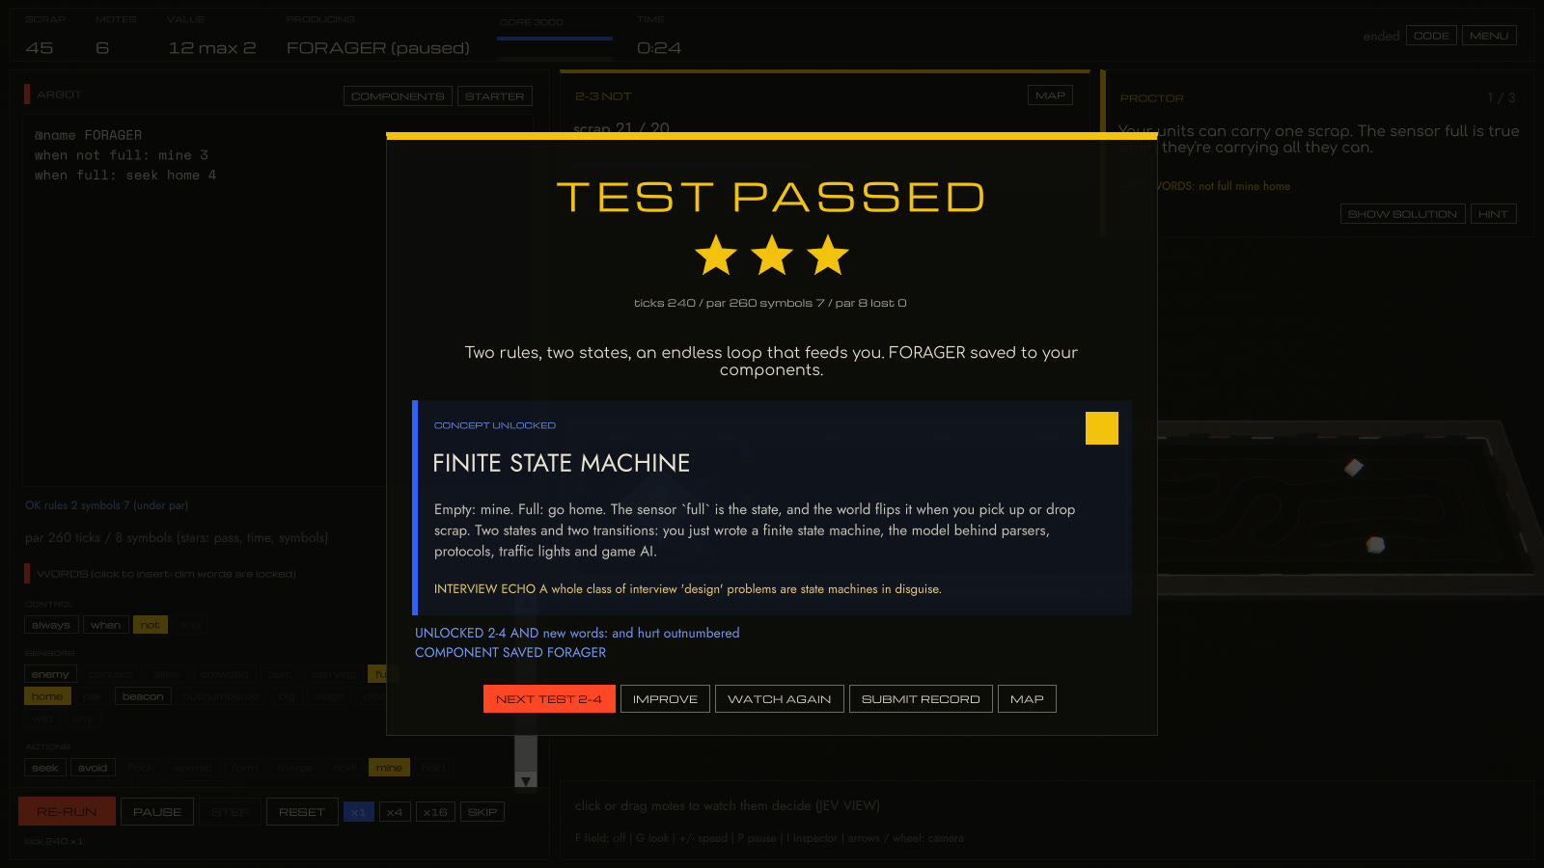Click the CORE 3000 progress bar

tap(555, 38)
